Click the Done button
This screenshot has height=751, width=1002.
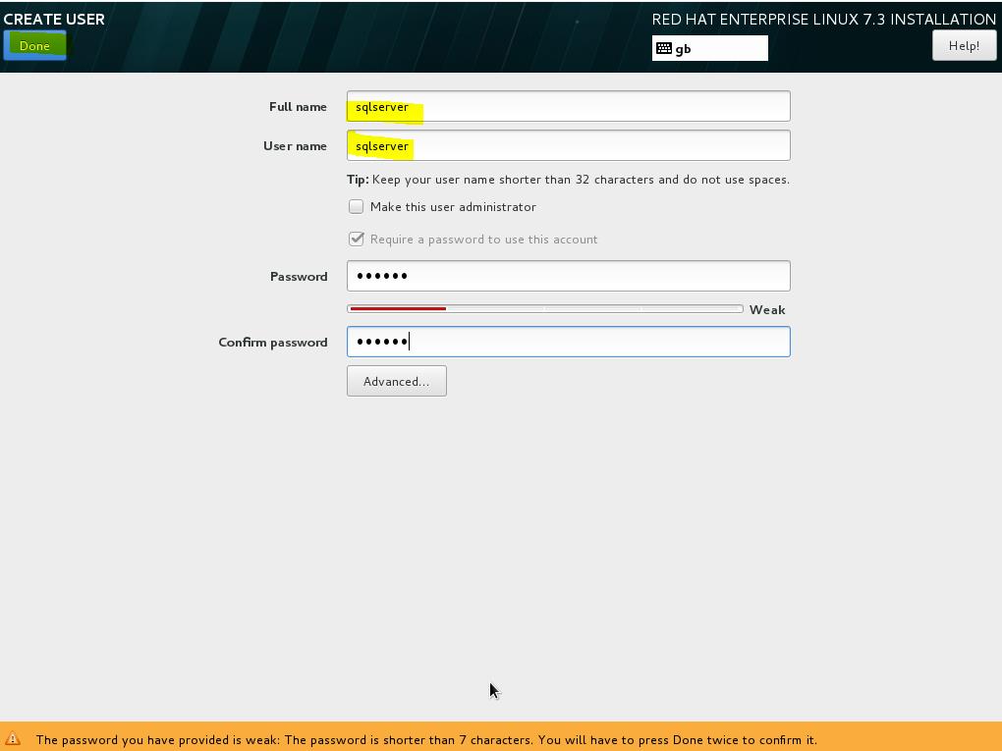click(x=34, y=45)
